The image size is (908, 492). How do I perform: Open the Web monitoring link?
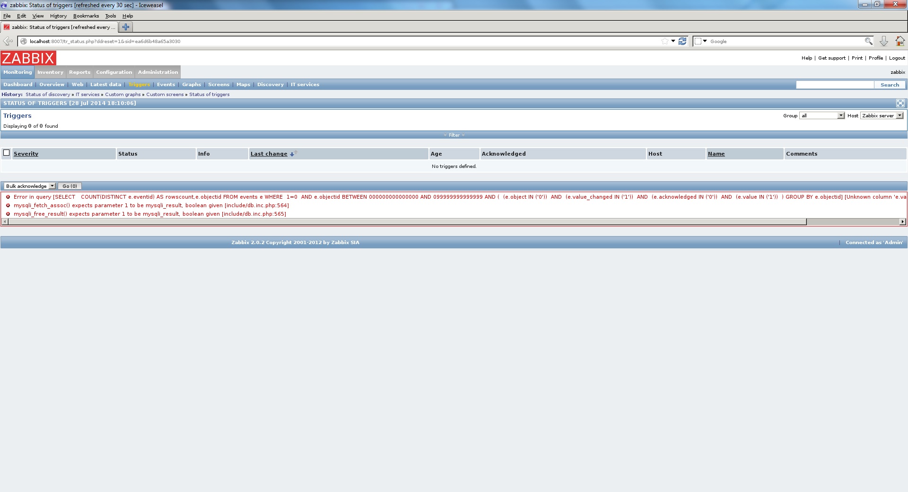[78, 85]
